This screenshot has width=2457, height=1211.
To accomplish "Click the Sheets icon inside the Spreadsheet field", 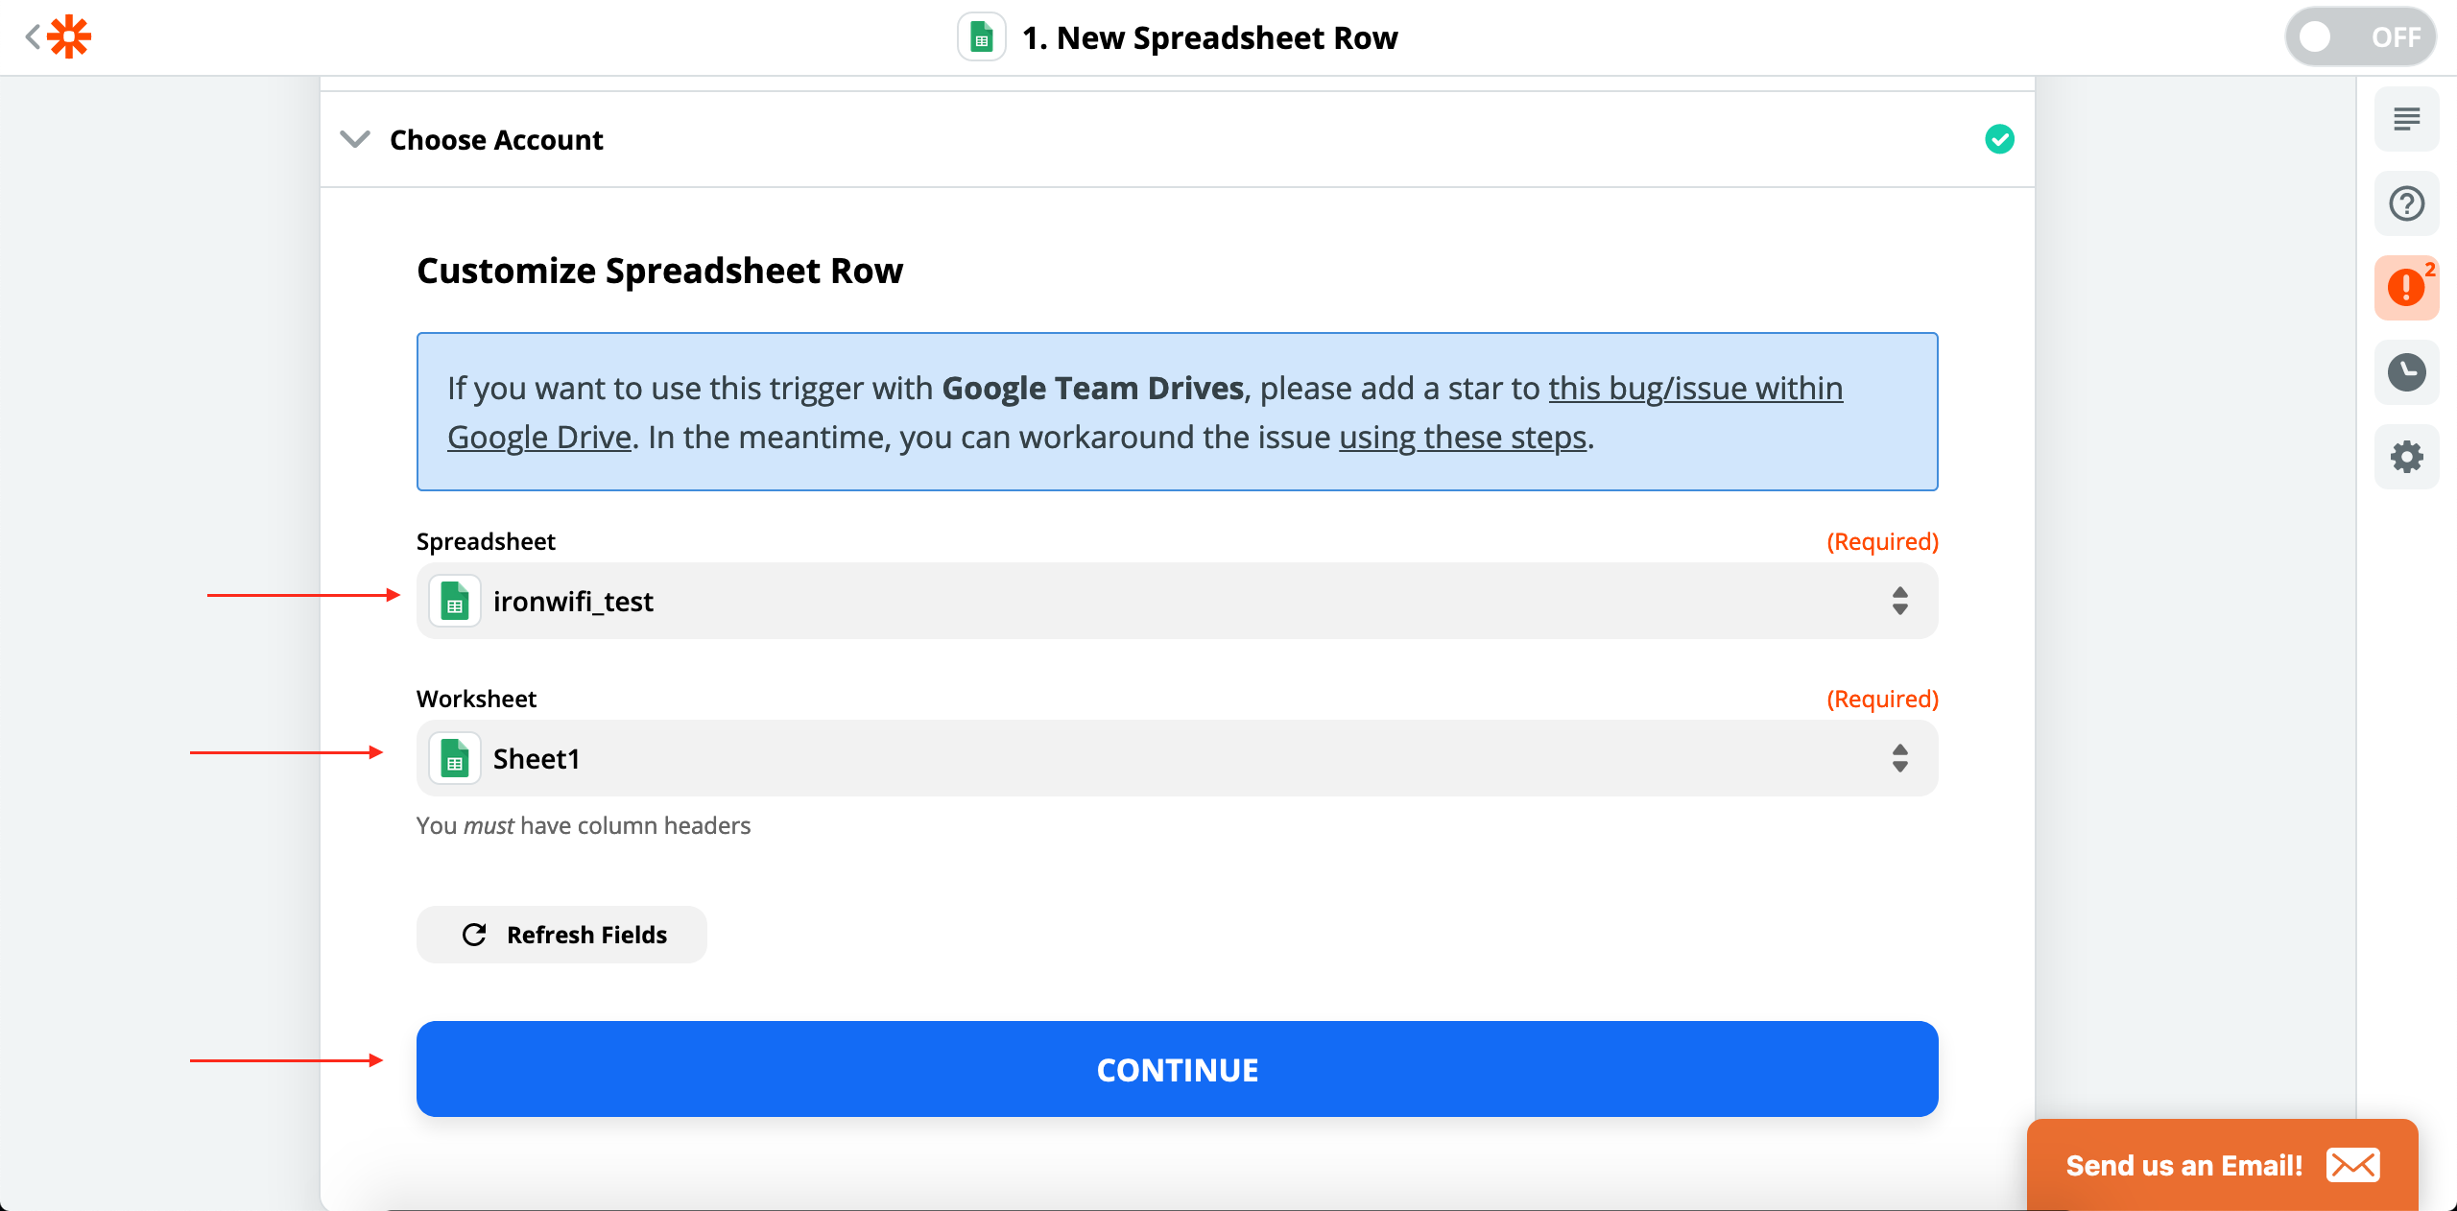I will (454, 601).
